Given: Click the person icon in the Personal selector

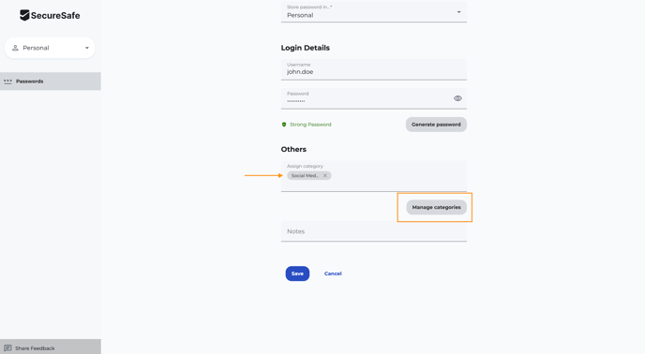Looking at the screenshot, I should coord(15,48).
